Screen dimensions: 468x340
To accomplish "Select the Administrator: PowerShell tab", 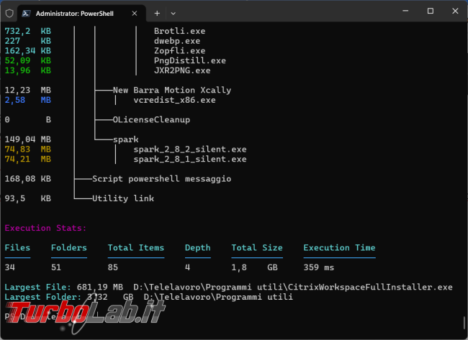I will pos(81,14).
